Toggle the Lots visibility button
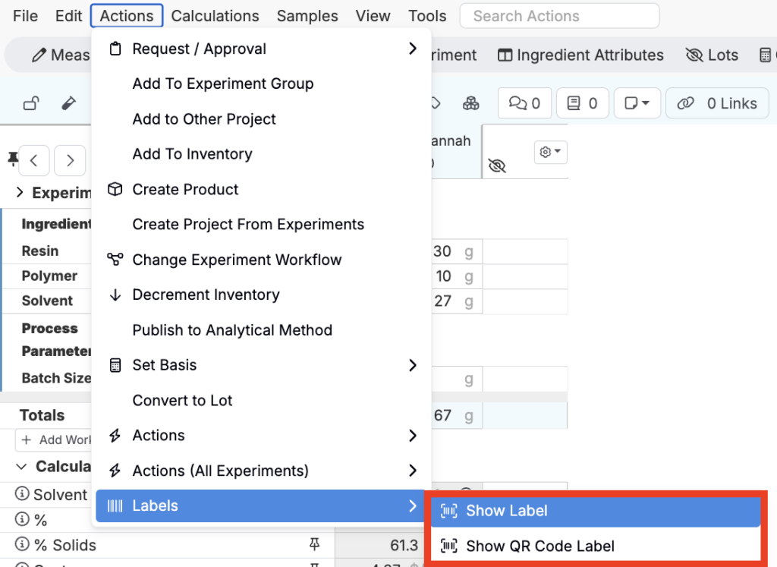Image resolution: width=777 pixels, height=567 pixels. 712,55
